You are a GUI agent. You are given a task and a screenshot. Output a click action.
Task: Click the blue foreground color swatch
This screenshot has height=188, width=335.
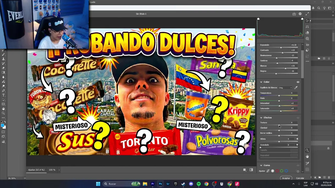click(2, 126)
